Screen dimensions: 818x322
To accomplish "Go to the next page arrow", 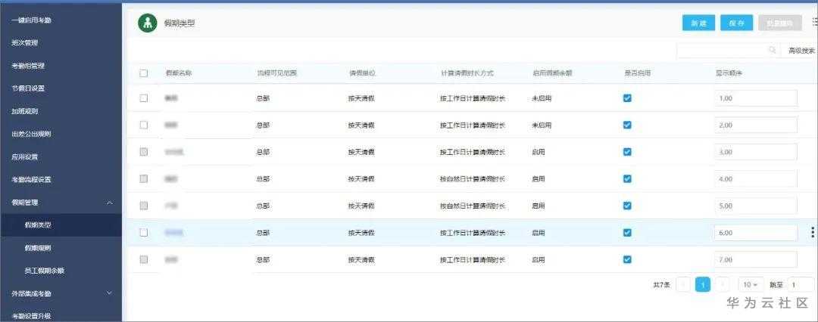I will [x=723, y=284].
